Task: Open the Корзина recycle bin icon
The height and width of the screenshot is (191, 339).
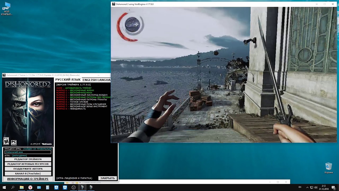Action: click(x=329, y=168)
